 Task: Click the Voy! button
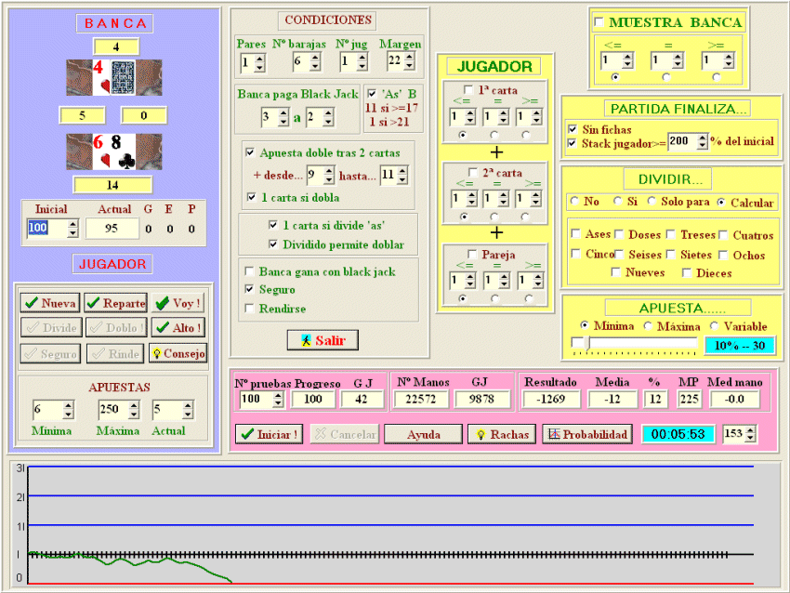178,303
